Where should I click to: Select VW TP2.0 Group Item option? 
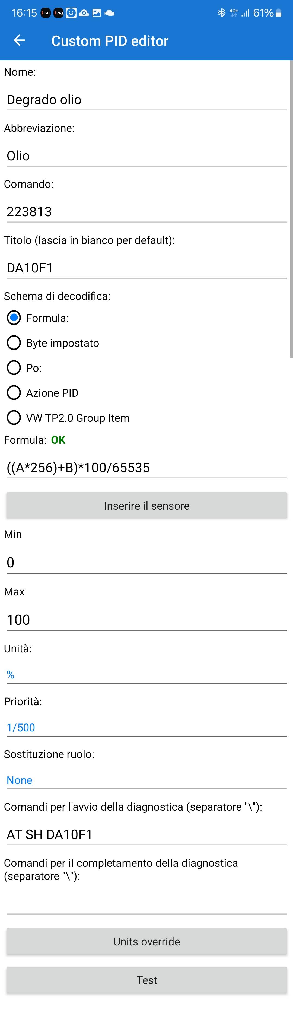click(x=14, y=418)
